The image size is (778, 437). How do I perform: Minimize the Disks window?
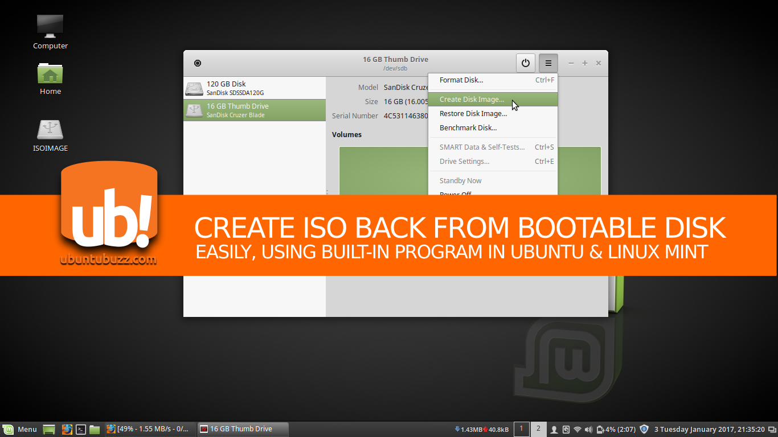(x=571, y=63)
